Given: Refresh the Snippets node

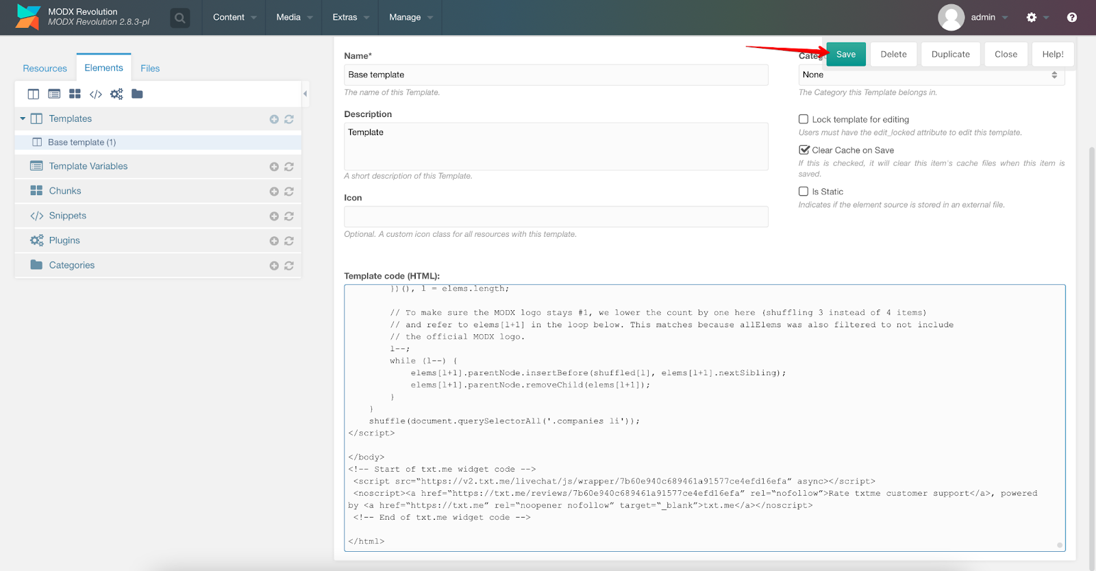Looking at the screenshot, I should click(x=289, y=216).
